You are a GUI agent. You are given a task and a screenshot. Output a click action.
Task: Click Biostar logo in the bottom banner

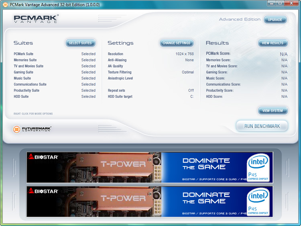43,191
